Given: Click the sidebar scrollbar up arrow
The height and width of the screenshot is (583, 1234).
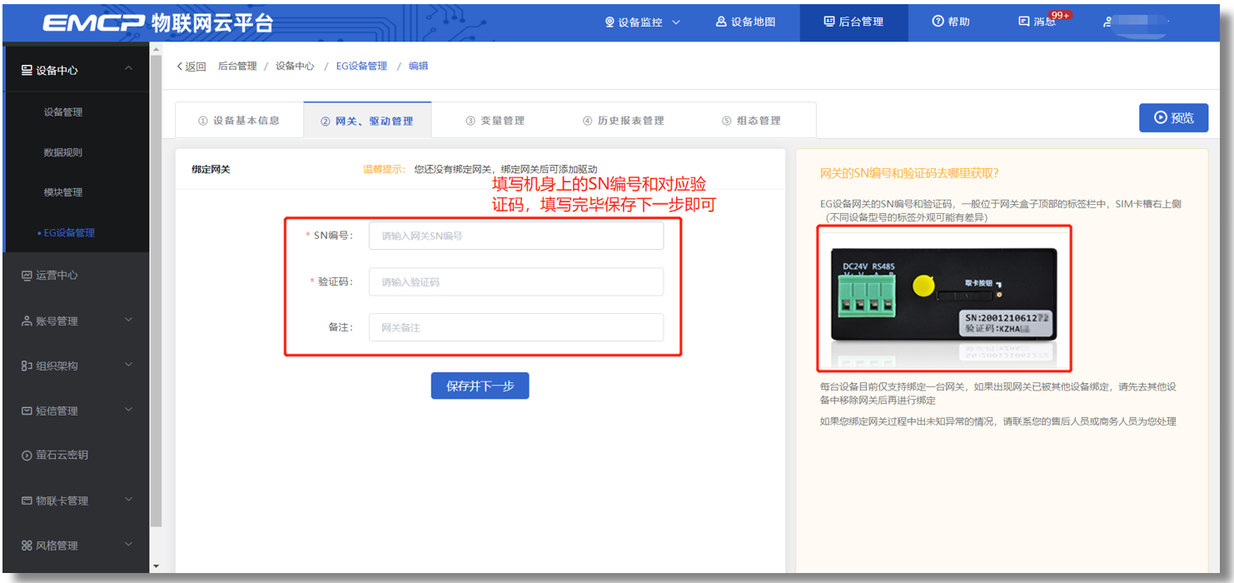Looking at the screenshot, I should (156, 49).
